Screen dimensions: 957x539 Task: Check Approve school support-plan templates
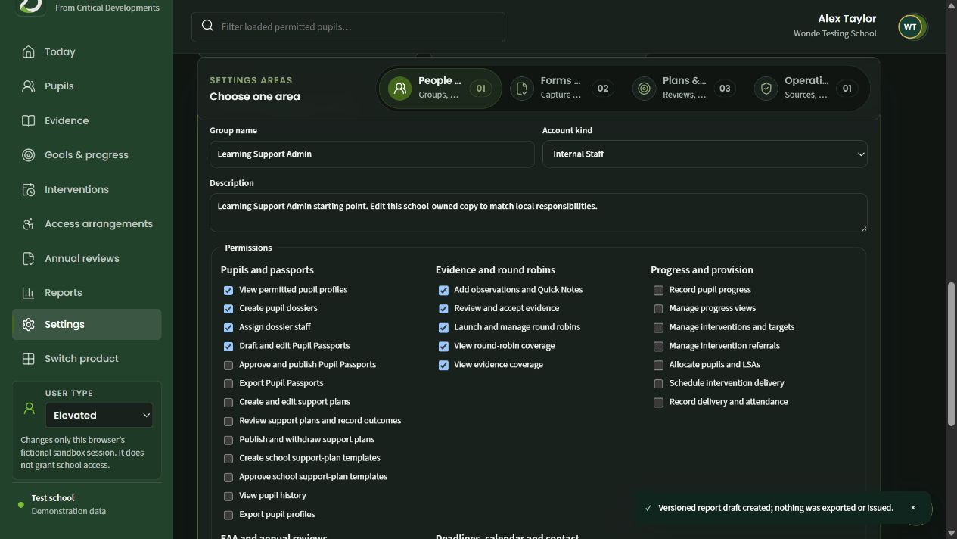(228, 478)
